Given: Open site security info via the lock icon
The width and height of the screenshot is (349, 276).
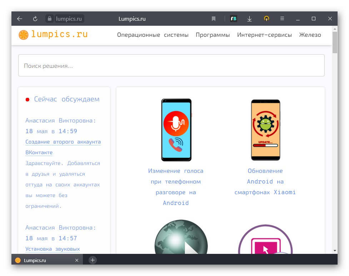Looking at the screenshot, I should coord(49,19).
